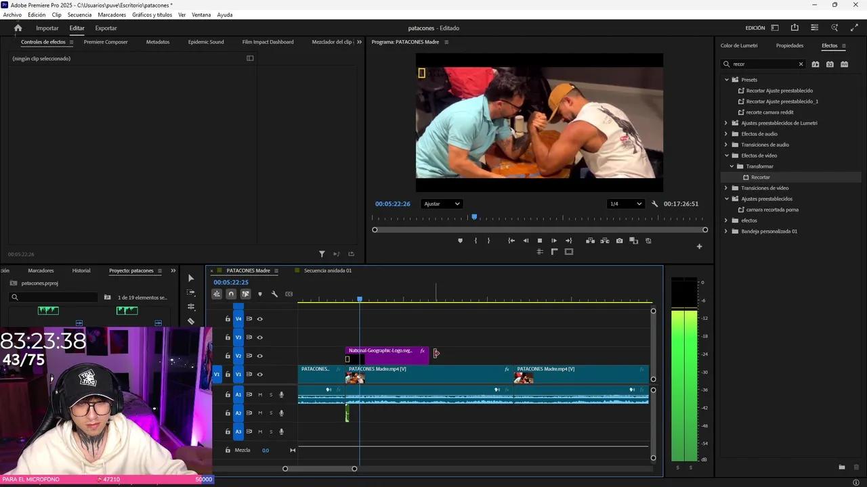Step back one frame

click(526, 241)
